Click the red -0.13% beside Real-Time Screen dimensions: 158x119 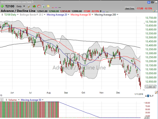(148, 8)
